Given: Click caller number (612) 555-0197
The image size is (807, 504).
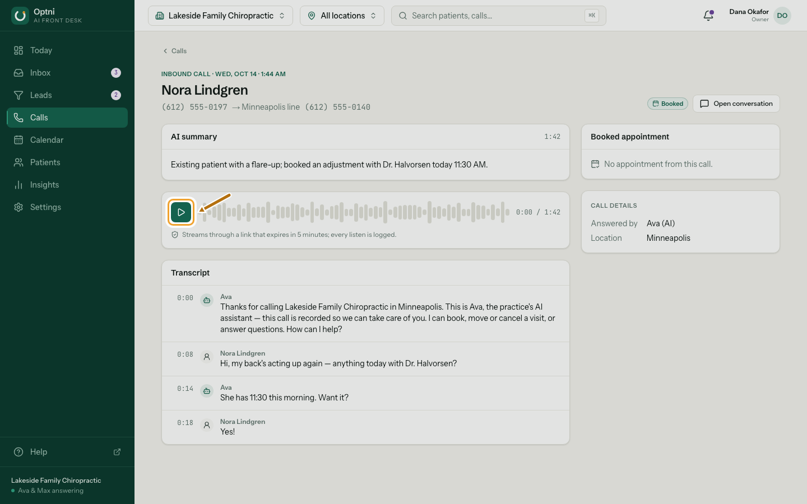Looking at the screenshot, I should [194, 107].
